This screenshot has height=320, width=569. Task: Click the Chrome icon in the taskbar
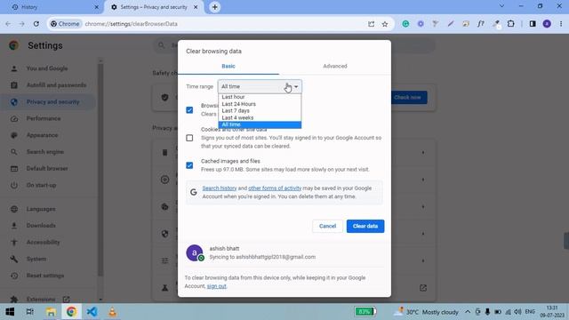pyautogui.click(x=71, y=312)
